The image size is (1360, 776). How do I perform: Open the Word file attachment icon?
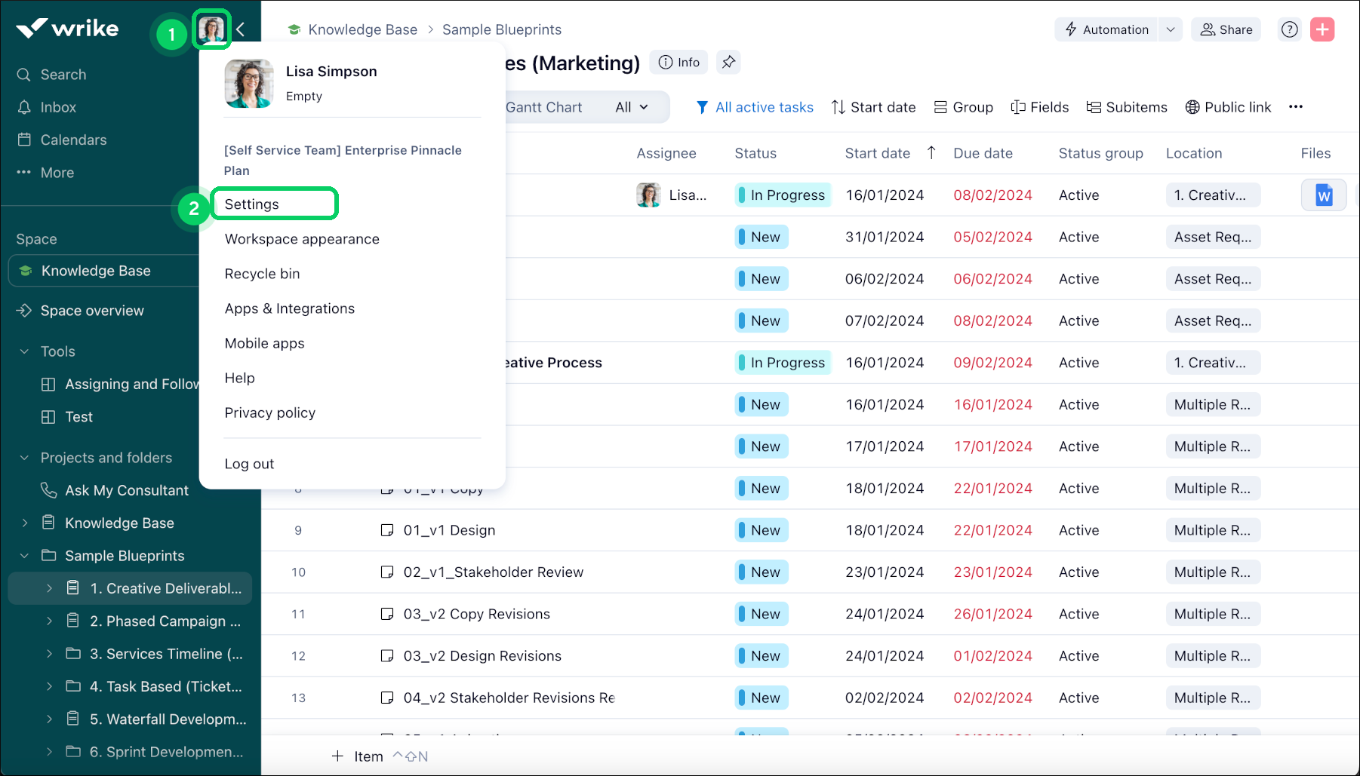1323,195
